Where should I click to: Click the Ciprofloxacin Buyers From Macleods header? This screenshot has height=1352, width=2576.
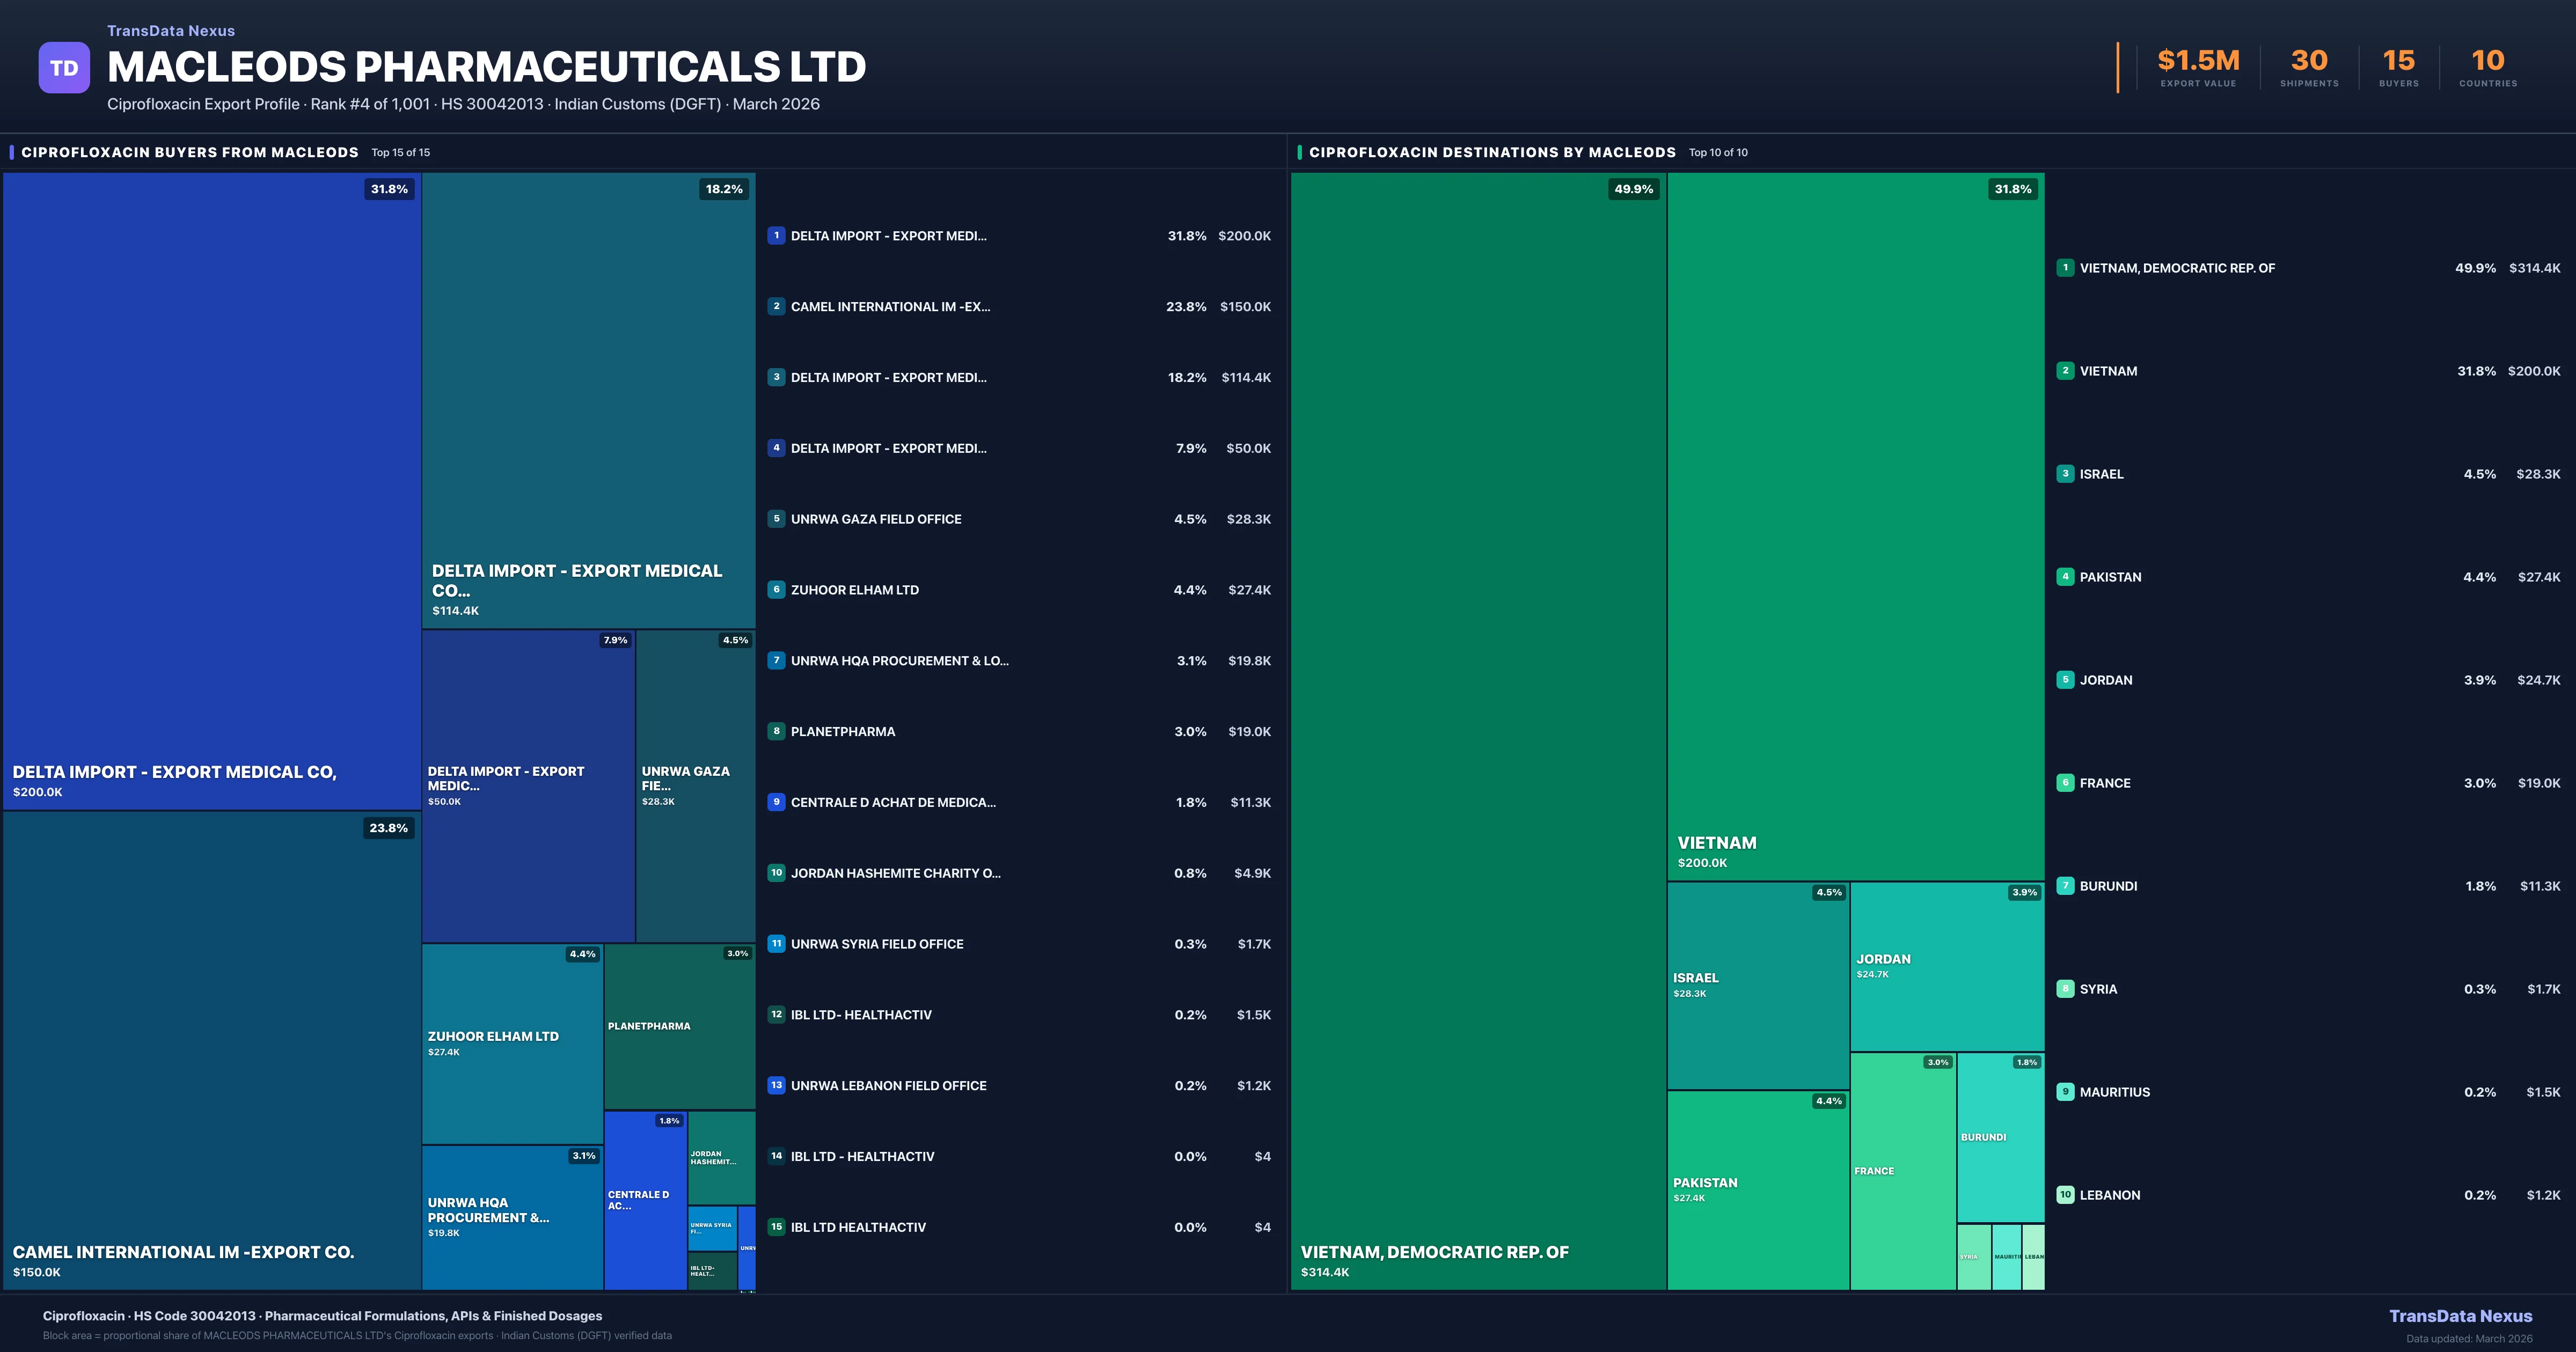pyautogui.click(x=190, y=152)
